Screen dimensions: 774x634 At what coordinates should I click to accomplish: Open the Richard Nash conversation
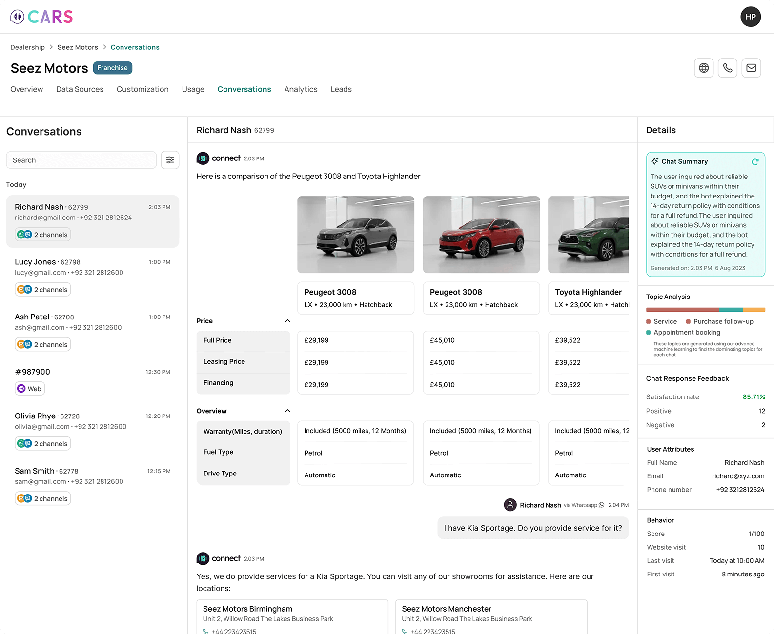pos(93,221)
